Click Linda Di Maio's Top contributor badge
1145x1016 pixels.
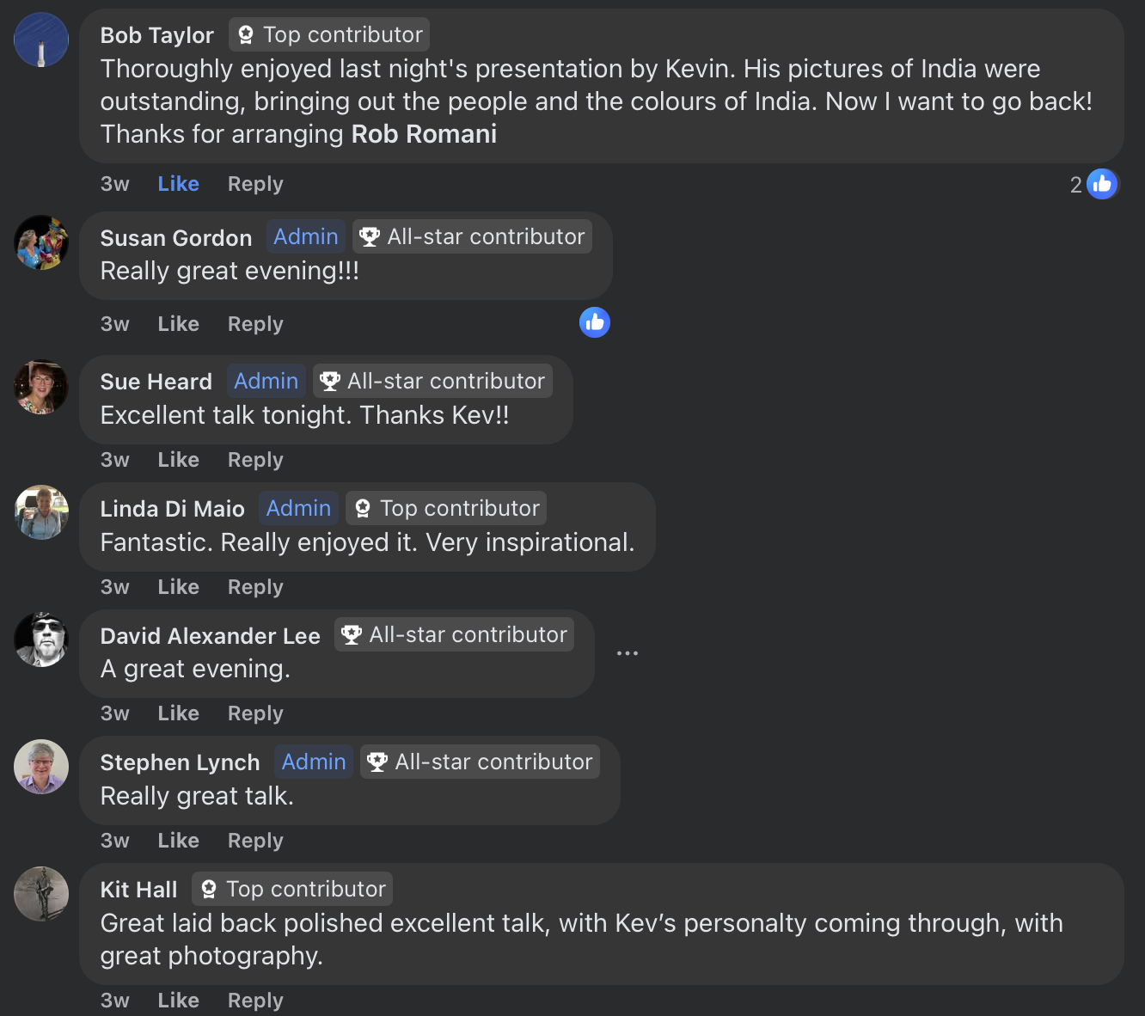point(446,508)
